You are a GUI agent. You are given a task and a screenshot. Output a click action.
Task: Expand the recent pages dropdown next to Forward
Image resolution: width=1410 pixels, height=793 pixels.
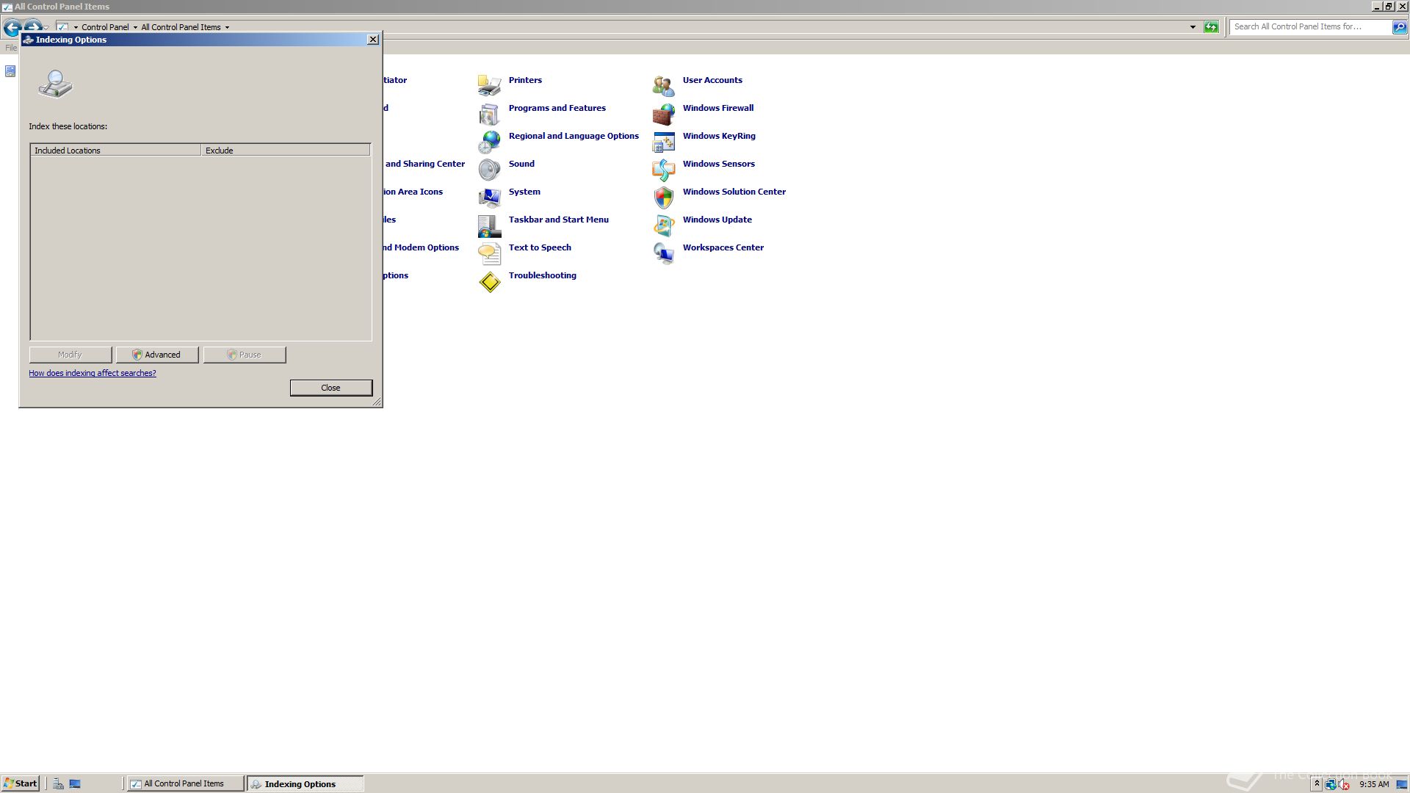(46, 28)
